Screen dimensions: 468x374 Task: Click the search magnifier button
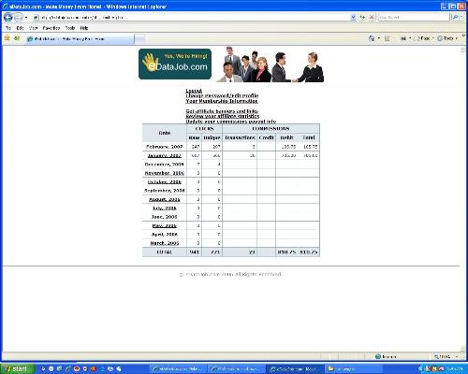(455, 18)
